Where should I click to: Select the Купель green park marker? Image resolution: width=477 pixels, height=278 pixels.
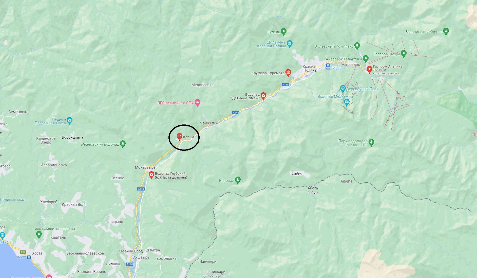coord(284,32)
